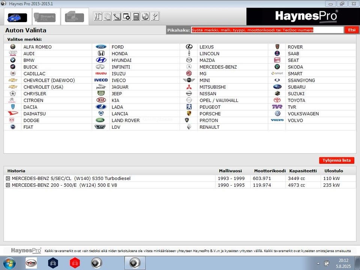
Task: Click the Porsche crest logo
Action: point(189,113)
